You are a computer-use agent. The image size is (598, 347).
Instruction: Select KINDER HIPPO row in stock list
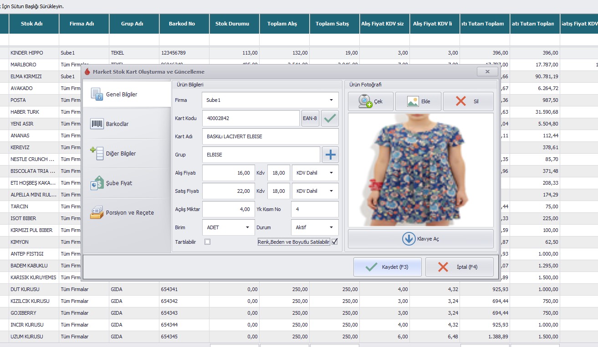pos(299,53)
